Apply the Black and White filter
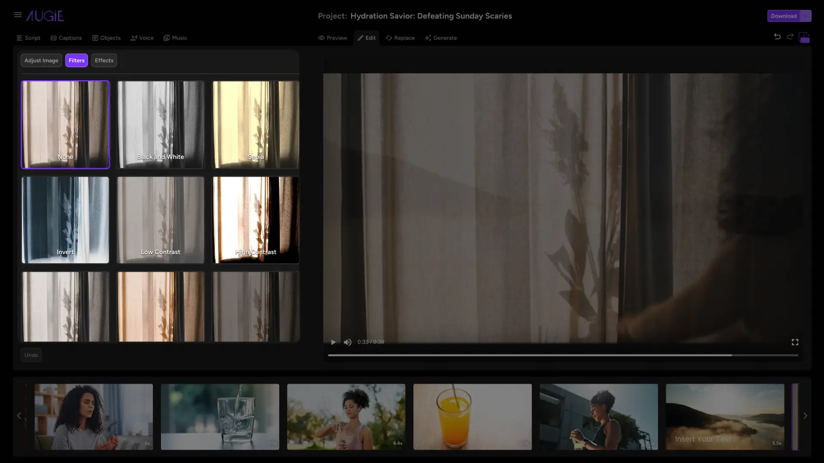Image resolution: width=824 pixels, height=463 pixels. [160, 124]
